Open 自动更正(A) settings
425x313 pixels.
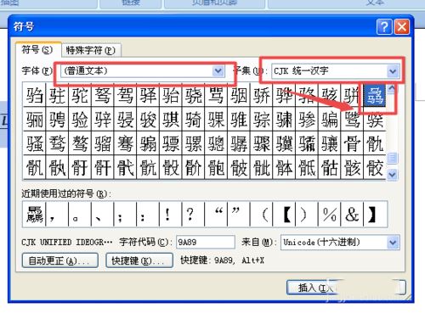tap(59, 260)
